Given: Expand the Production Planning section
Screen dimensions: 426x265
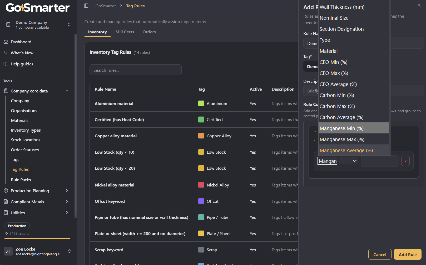Looking at the screenshot, I should (x=67, y=191).
